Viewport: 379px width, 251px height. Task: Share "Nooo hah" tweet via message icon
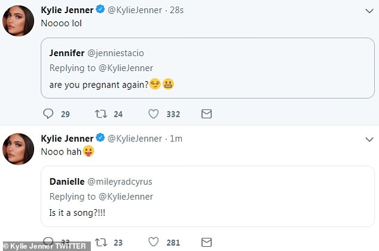[x=206, y=242]
